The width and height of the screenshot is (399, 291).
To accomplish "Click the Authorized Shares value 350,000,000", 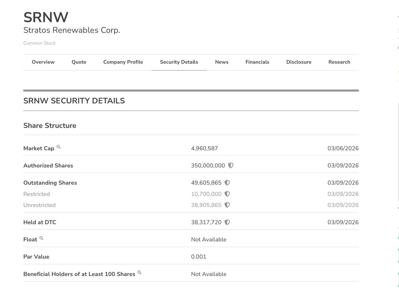I will click(208, 165).
